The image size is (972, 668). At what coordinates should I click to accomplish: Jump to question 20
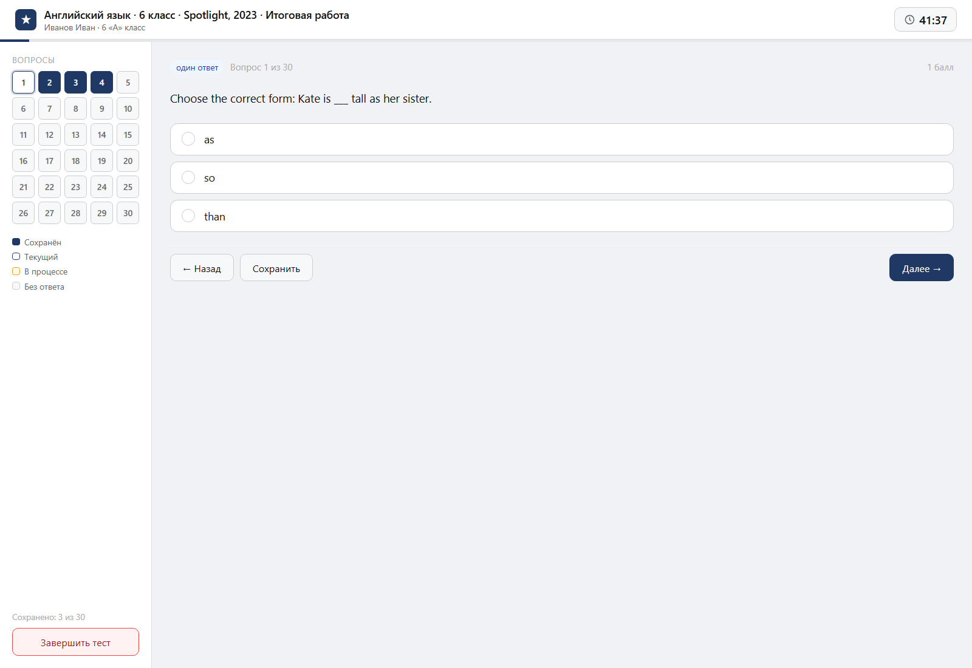click(x=128, y=161)
